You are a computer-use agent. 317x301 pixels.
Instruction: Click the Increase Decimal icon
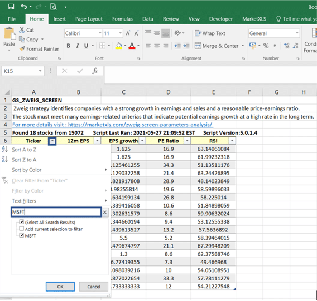[286, 46]
